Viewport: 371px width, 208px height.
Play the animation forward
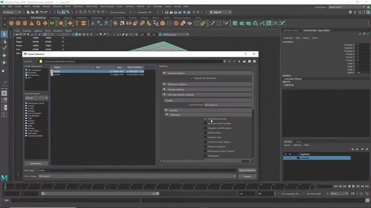(x=354, y=186)
